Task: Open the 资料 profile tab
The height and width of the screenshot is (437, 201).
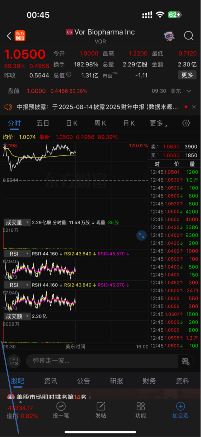Action: click(x=182, y=381)
